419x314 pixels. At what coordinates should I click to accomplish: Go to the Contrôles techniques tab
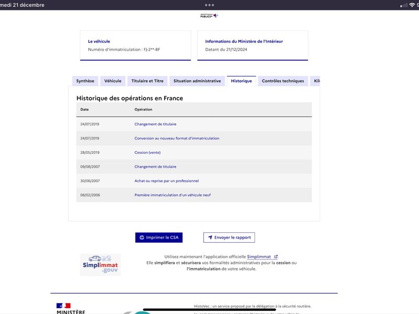click(x=283, y=81)
